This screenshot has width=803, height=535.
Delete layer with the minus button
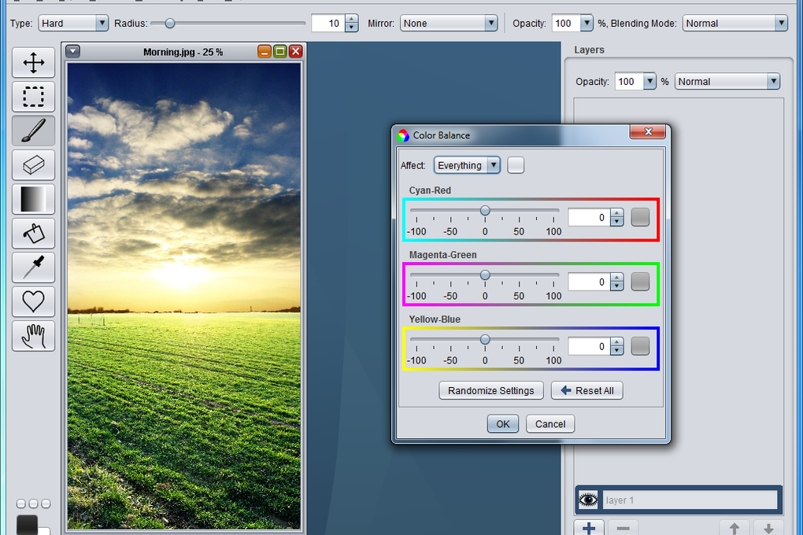coord(624,528)
